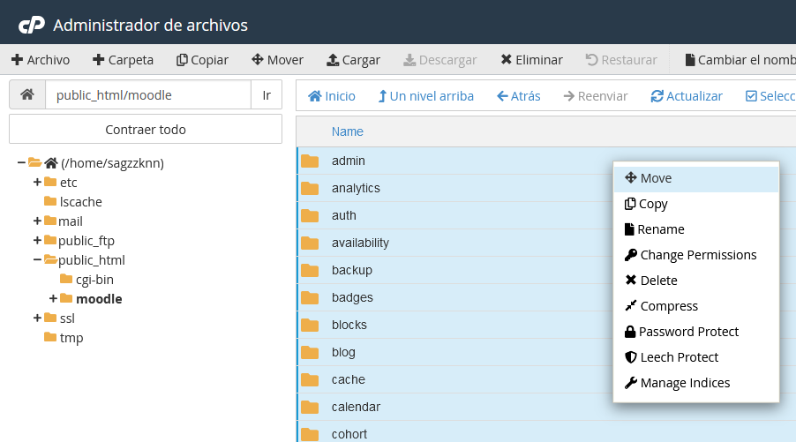The width and height of the screenshot is (796, 442).
Task: Click Cambiar el nombre in toolbar
Action: tap(740, 60)
